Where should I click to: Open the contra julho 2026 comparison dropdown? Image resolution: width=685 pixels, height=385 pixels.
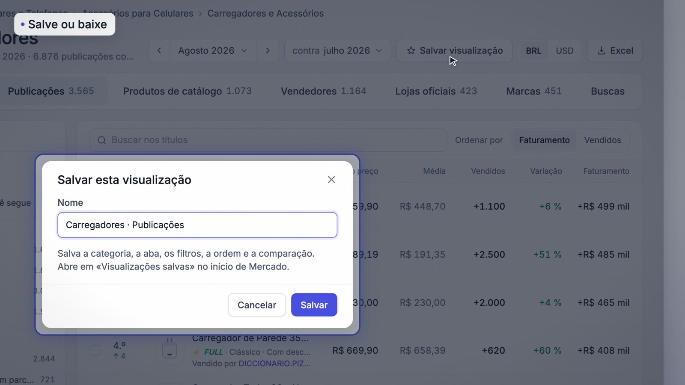[337, 50]
